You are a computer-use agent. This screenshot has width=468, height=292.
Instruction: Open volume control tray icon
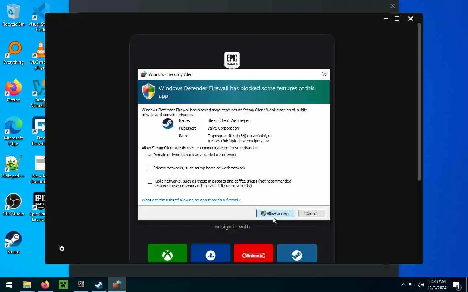(x=421, y=285)
